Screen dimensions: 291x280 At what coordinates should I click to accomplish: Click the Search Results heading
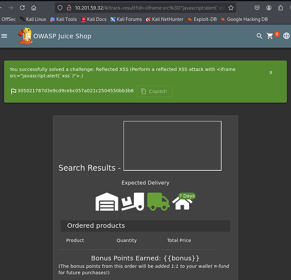tap(90, 168)
